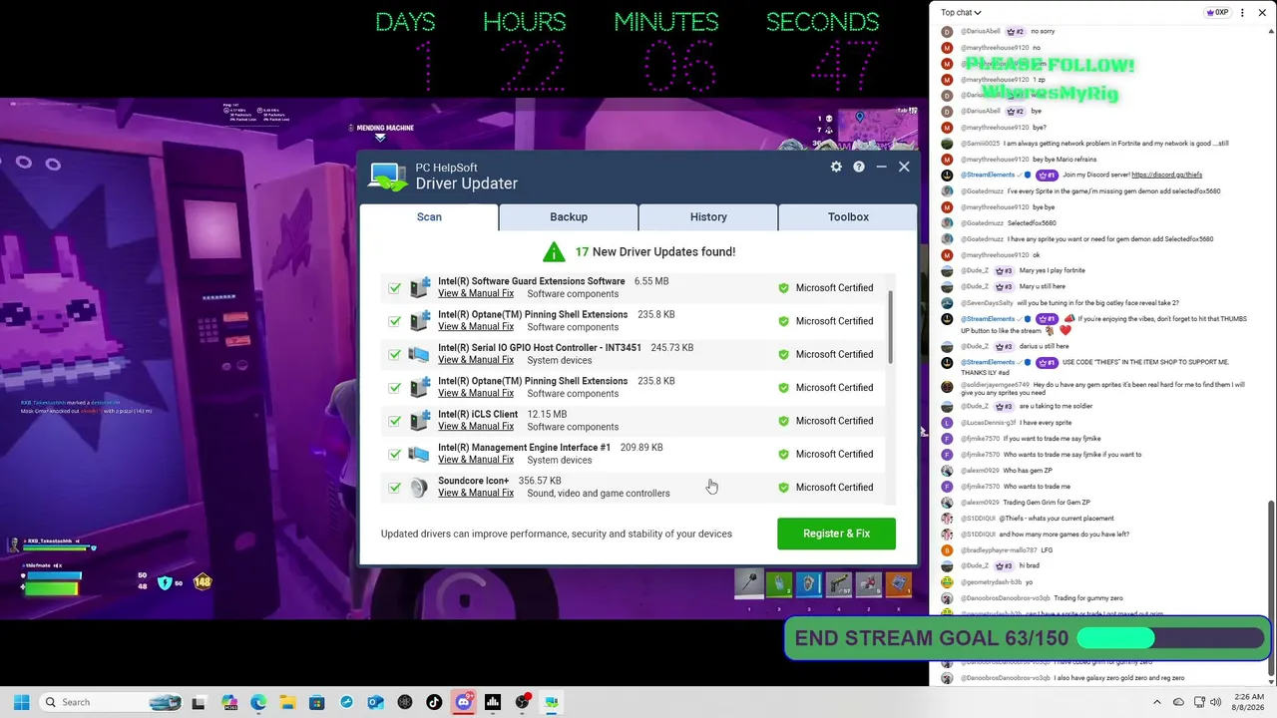Open TikTok from the taskbar
Image resolution: width=1277 pixels, height=718 pixels.
434,702
